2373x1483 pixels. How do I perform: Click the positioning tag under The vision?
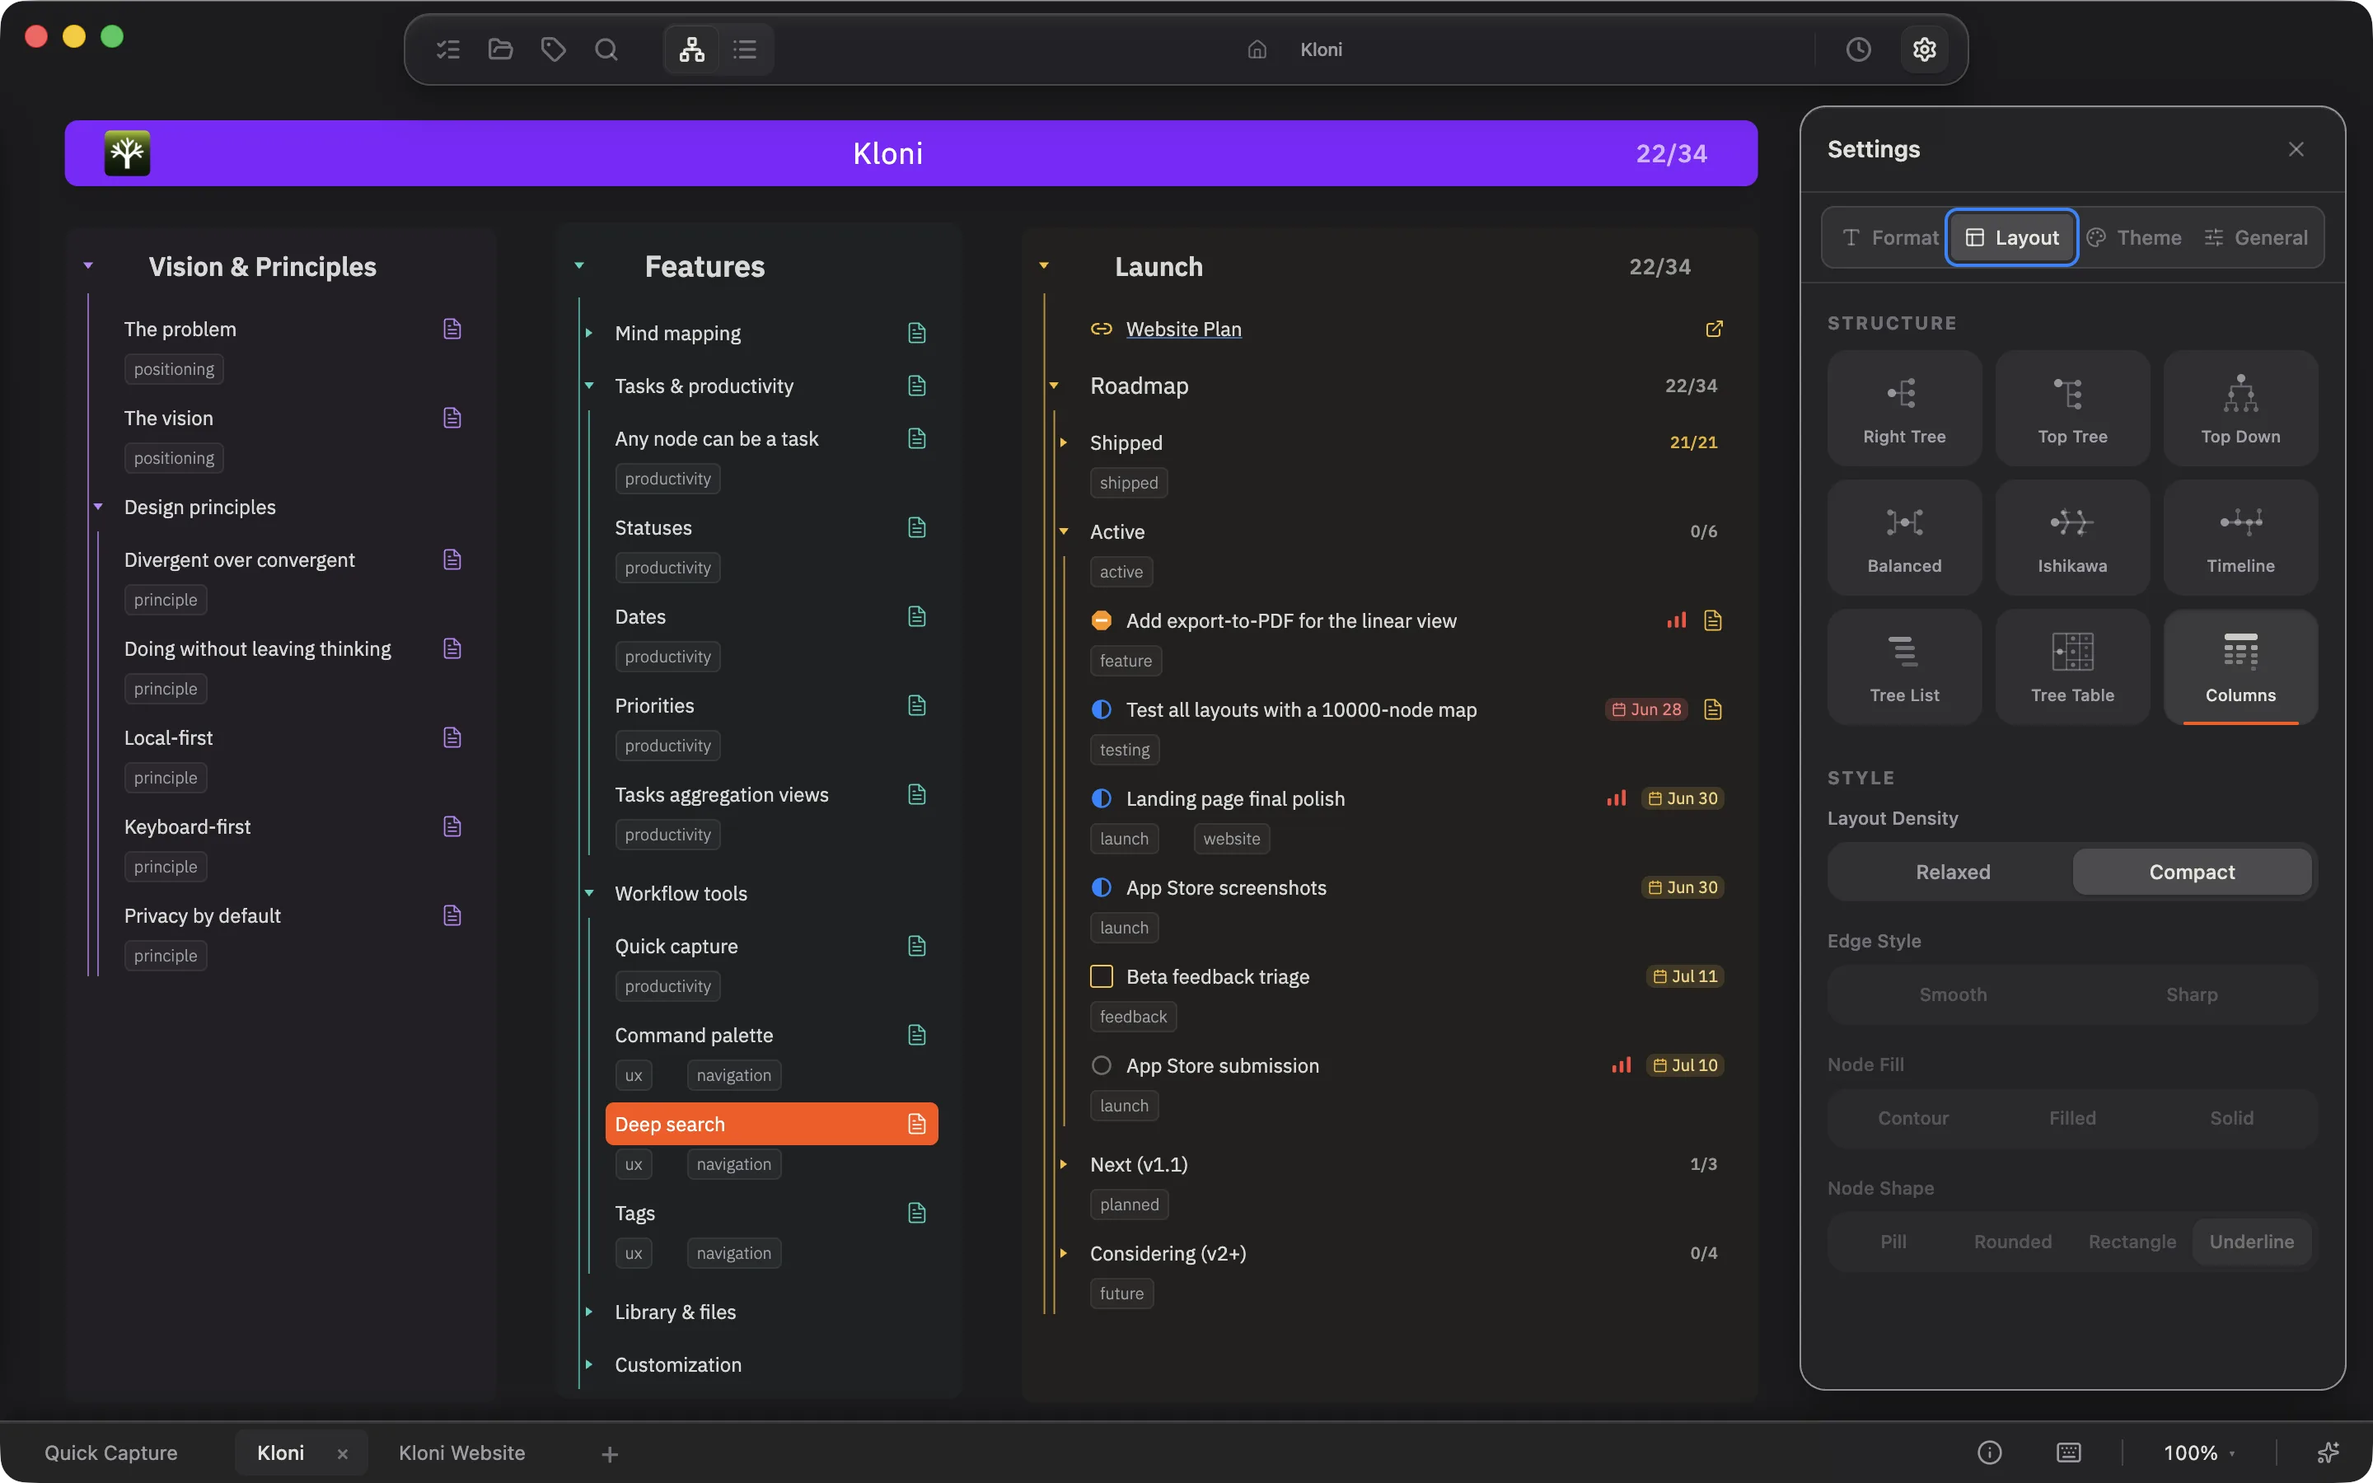click(x=174, y=458)
